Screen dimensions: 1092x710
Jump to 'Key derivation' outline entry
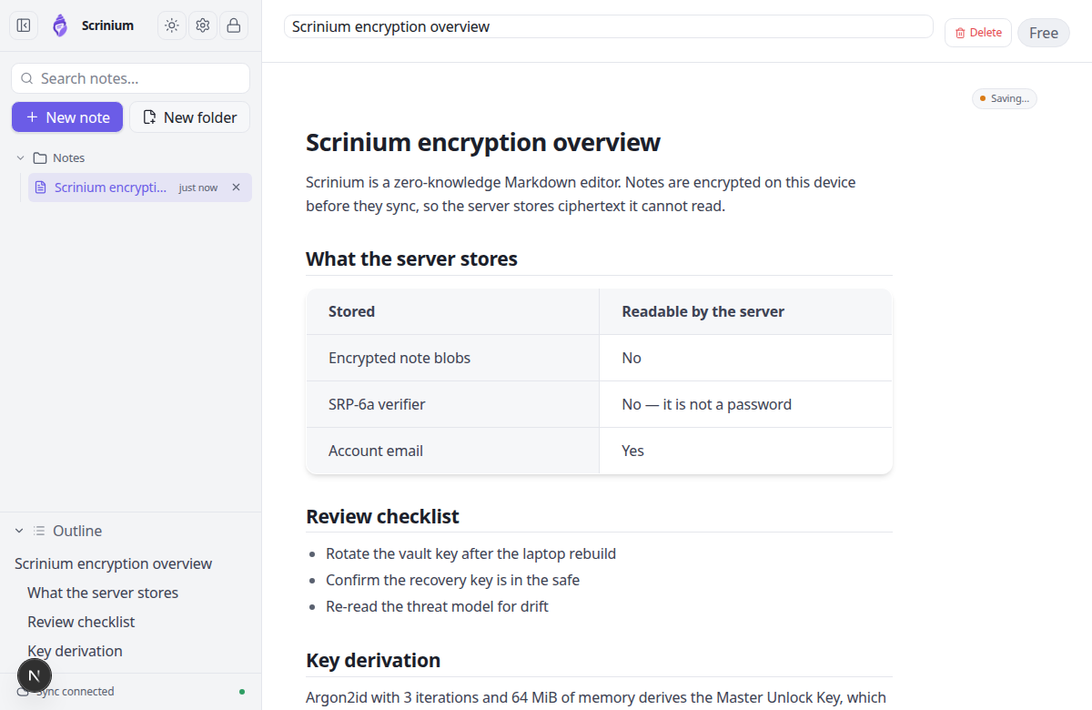point(75,651)
